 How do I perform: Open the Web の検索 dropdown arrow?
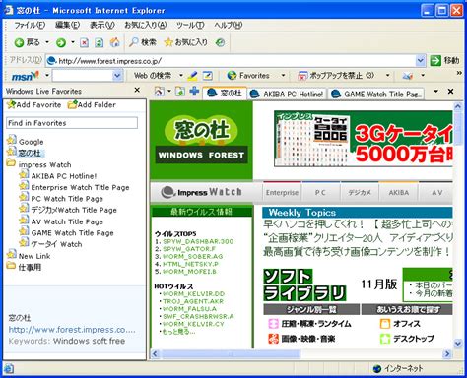(180, 76)
